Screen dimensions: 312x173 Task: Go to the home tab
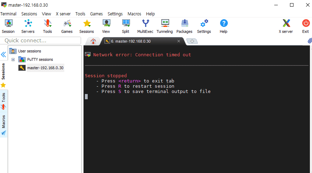(x=93, y=41)
